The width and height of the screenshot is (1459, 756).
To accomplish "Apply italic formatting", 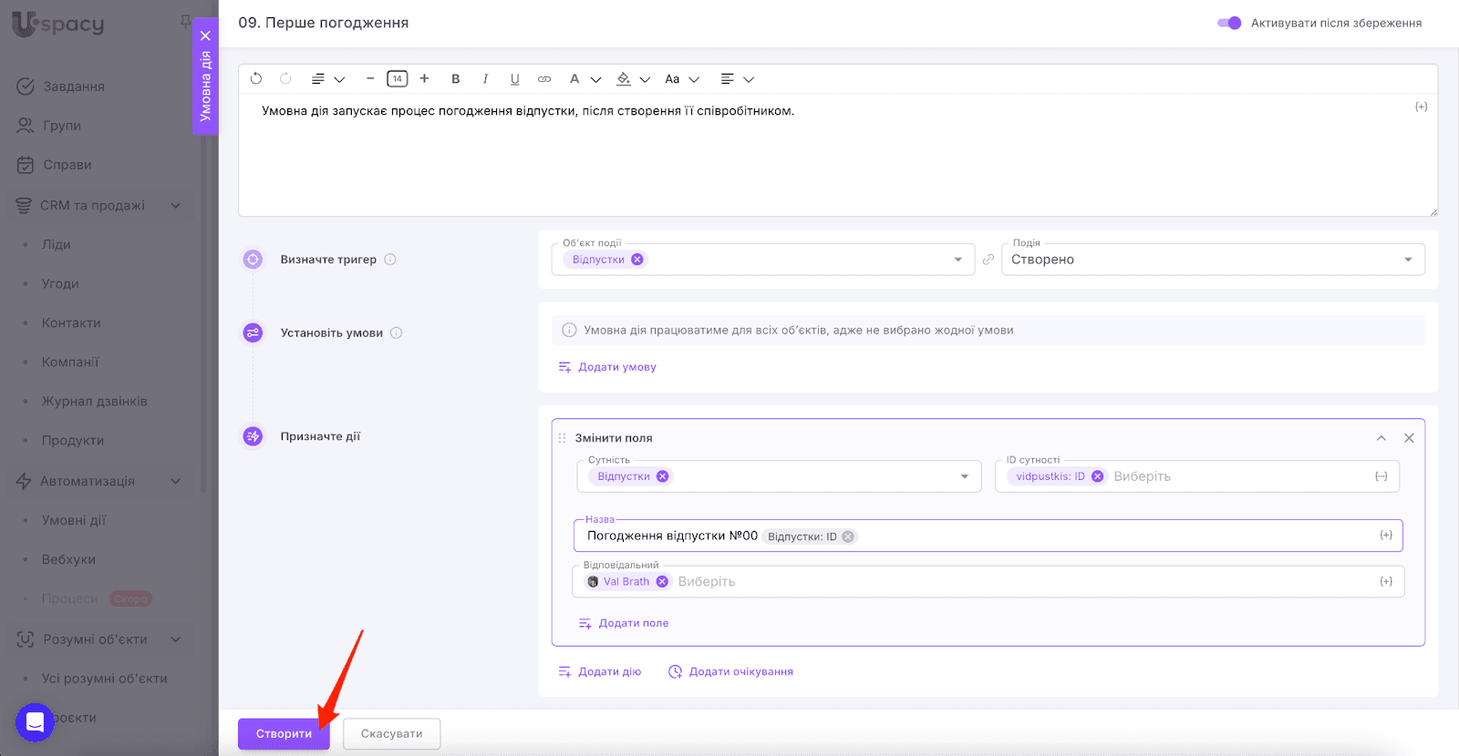I will click(x=485, y=79).
